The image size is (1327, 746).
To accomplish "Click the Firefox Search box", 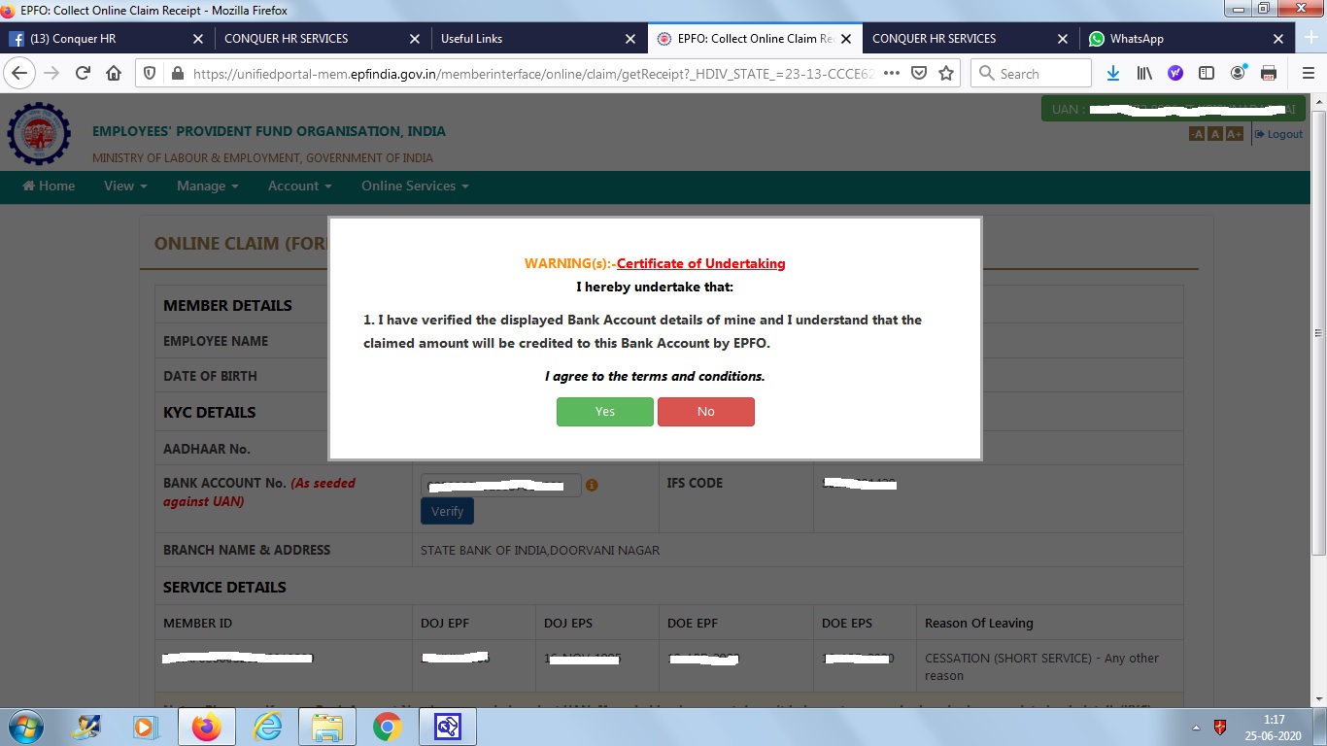I will pyautogui.click(x=1031, y=73).
